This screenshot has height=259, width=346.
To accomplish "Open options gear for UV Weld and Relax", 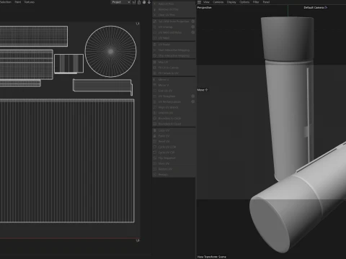I will coord(192,32).
